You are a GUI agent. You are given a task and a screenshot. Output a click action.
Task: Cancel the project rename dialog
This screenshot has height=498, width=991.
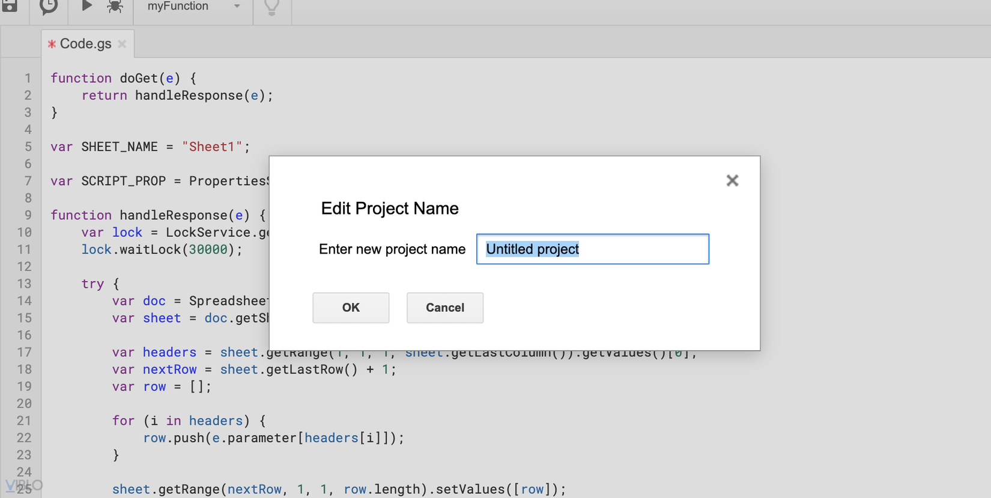(x=444, y=308)
